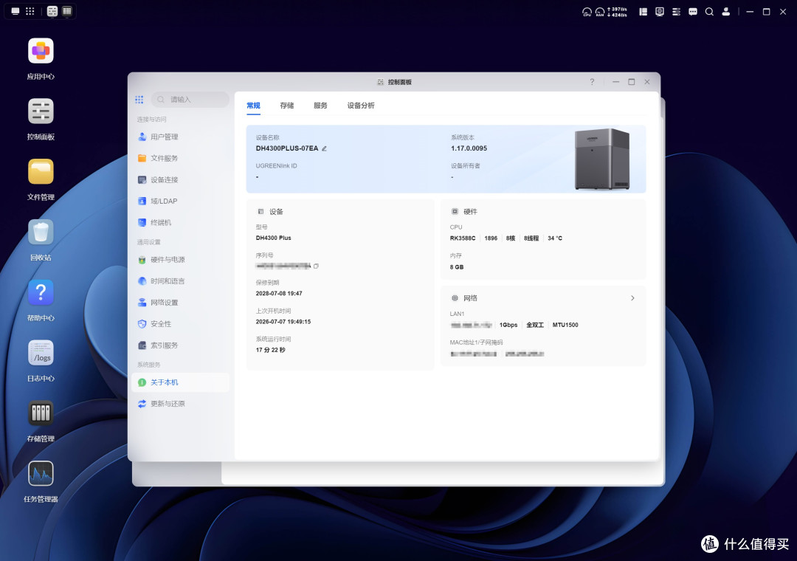This screenshot has width=797, height=561.
Task: Open 域/LDAP in sidebar
Action: [x=180, y=201]
